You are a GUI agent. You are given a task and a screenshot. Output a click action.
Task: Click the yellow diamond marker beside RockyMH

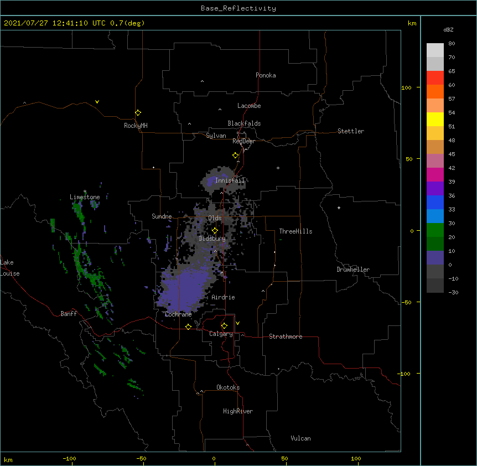[138, 113]
